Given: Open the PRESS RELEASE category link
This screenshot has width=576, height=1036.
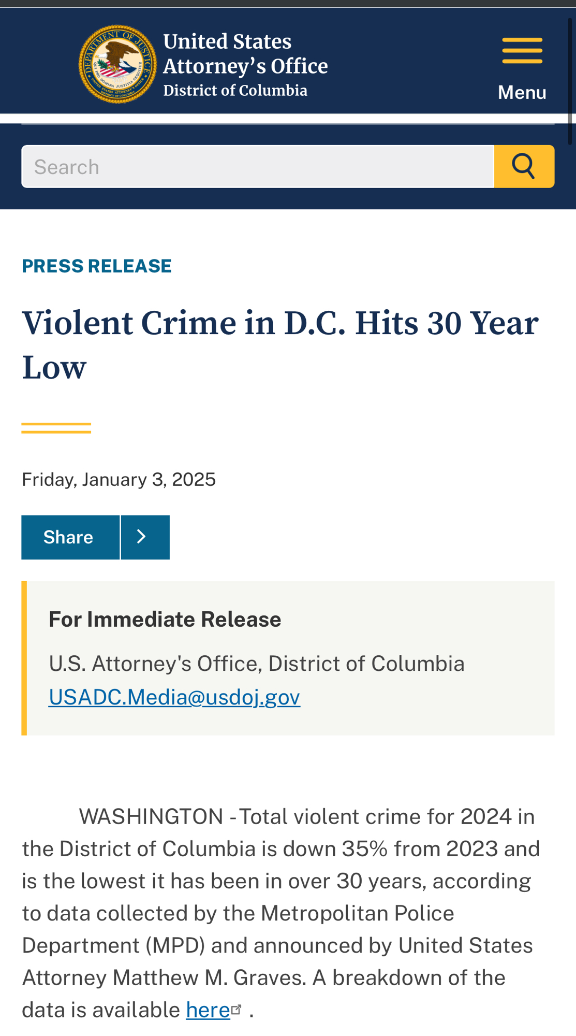Looking at the screenshot, I should (97, 266).
